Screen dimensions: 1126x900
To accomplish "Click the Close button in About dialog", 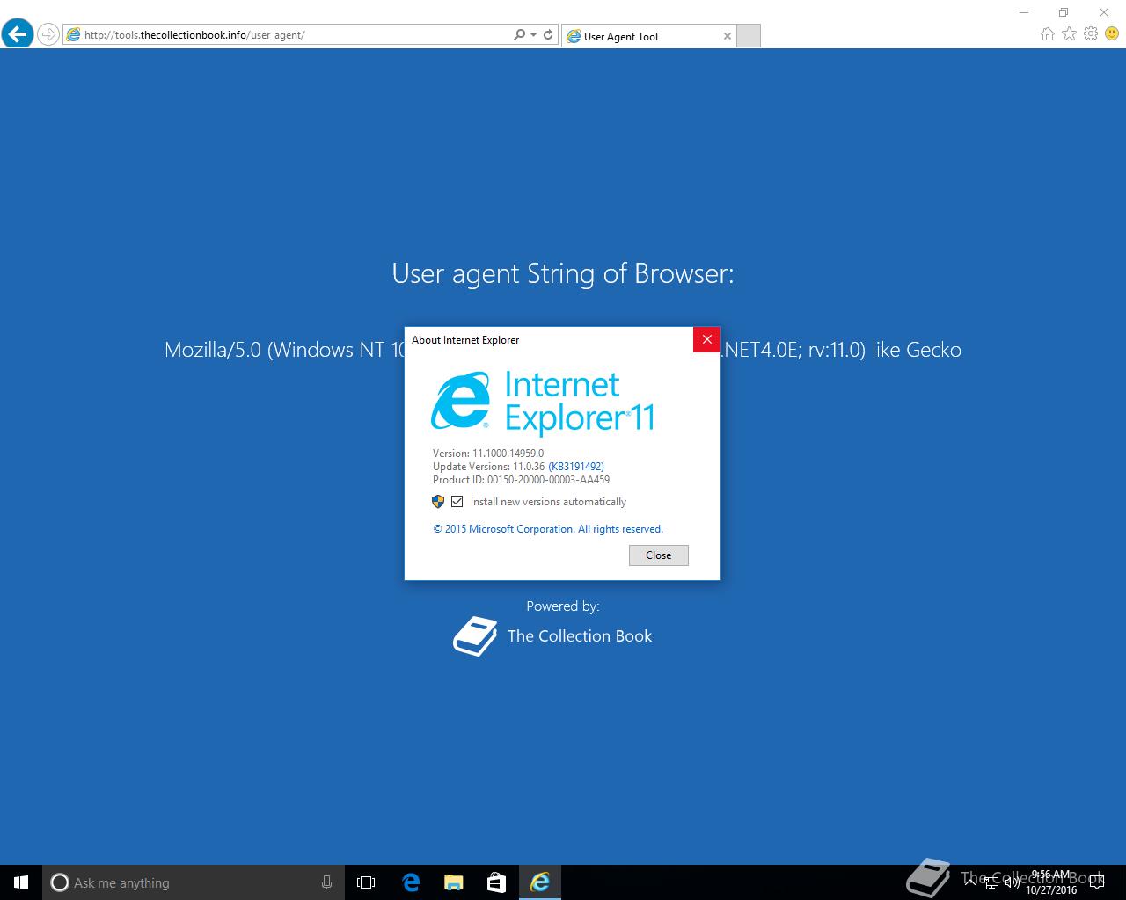I will (x=658, y=555).
